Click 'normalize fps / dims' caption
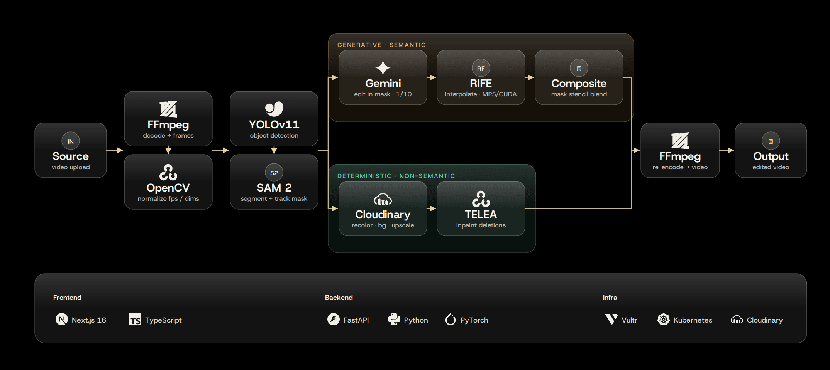This screenshot has height=370, width=830. click(168, 198)
